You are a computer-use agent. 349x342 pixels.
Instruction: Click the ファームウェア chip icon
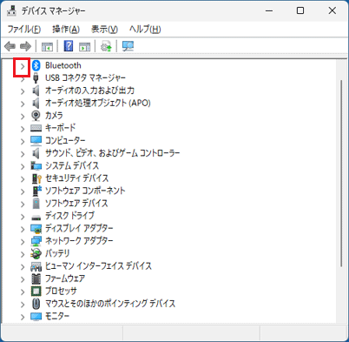(x=36, y=278)
